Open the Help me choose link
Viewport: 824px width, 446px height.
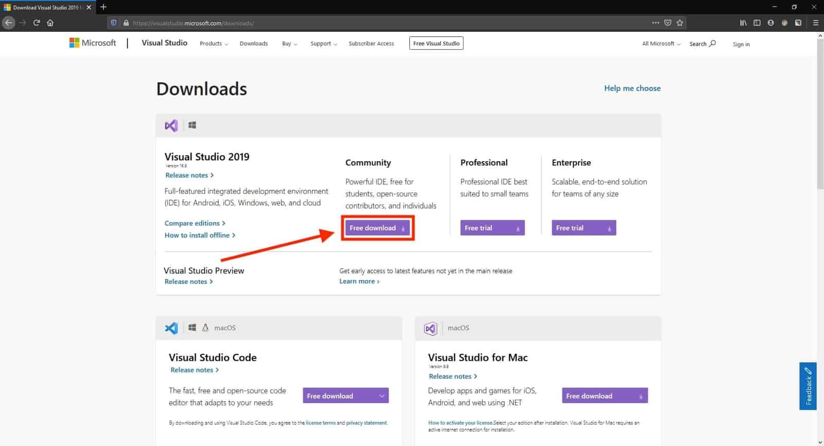tap(632, 88)
